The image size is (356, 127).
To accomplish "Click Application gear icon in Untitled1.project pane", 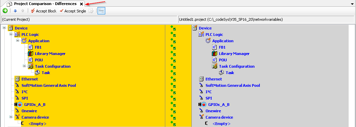I will [x=208, y=41].
